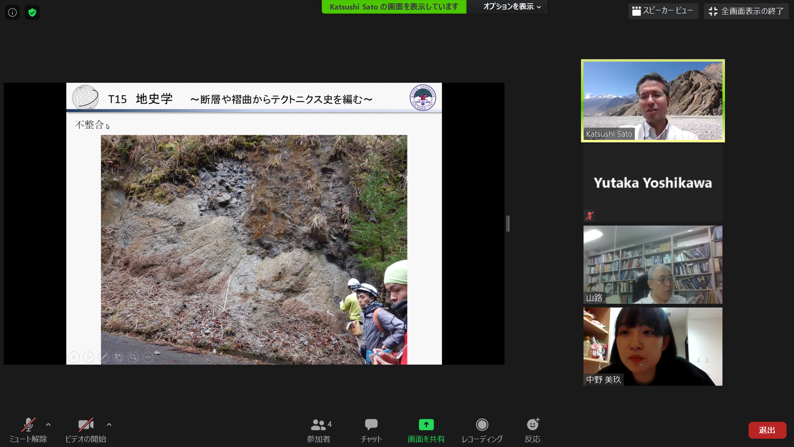Click the outcrop photo on the slide
794x447 pixels.
(x=254, y=249)
